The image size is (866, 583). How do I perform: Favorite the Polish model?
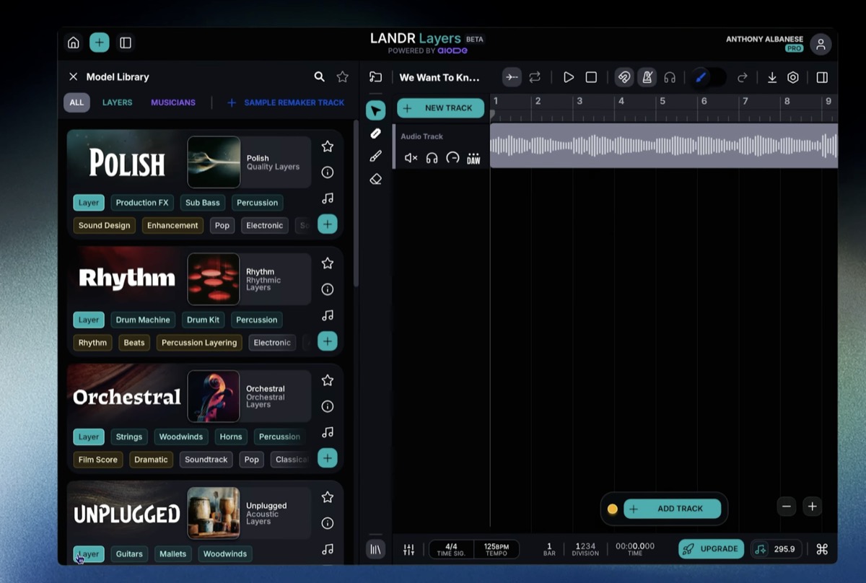(x=328, y=146)
